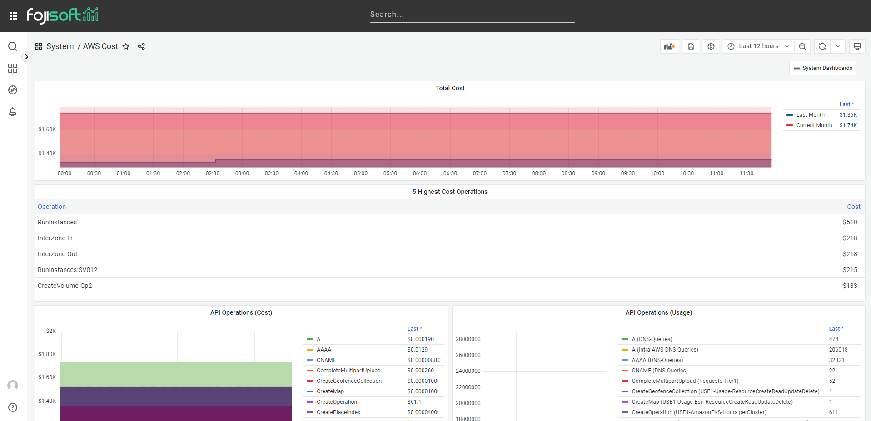Image resolution: width=871 pixels, height=421 pixels.
Task: Expand the sidebar with chevron arrow
Action: point(27,57)
